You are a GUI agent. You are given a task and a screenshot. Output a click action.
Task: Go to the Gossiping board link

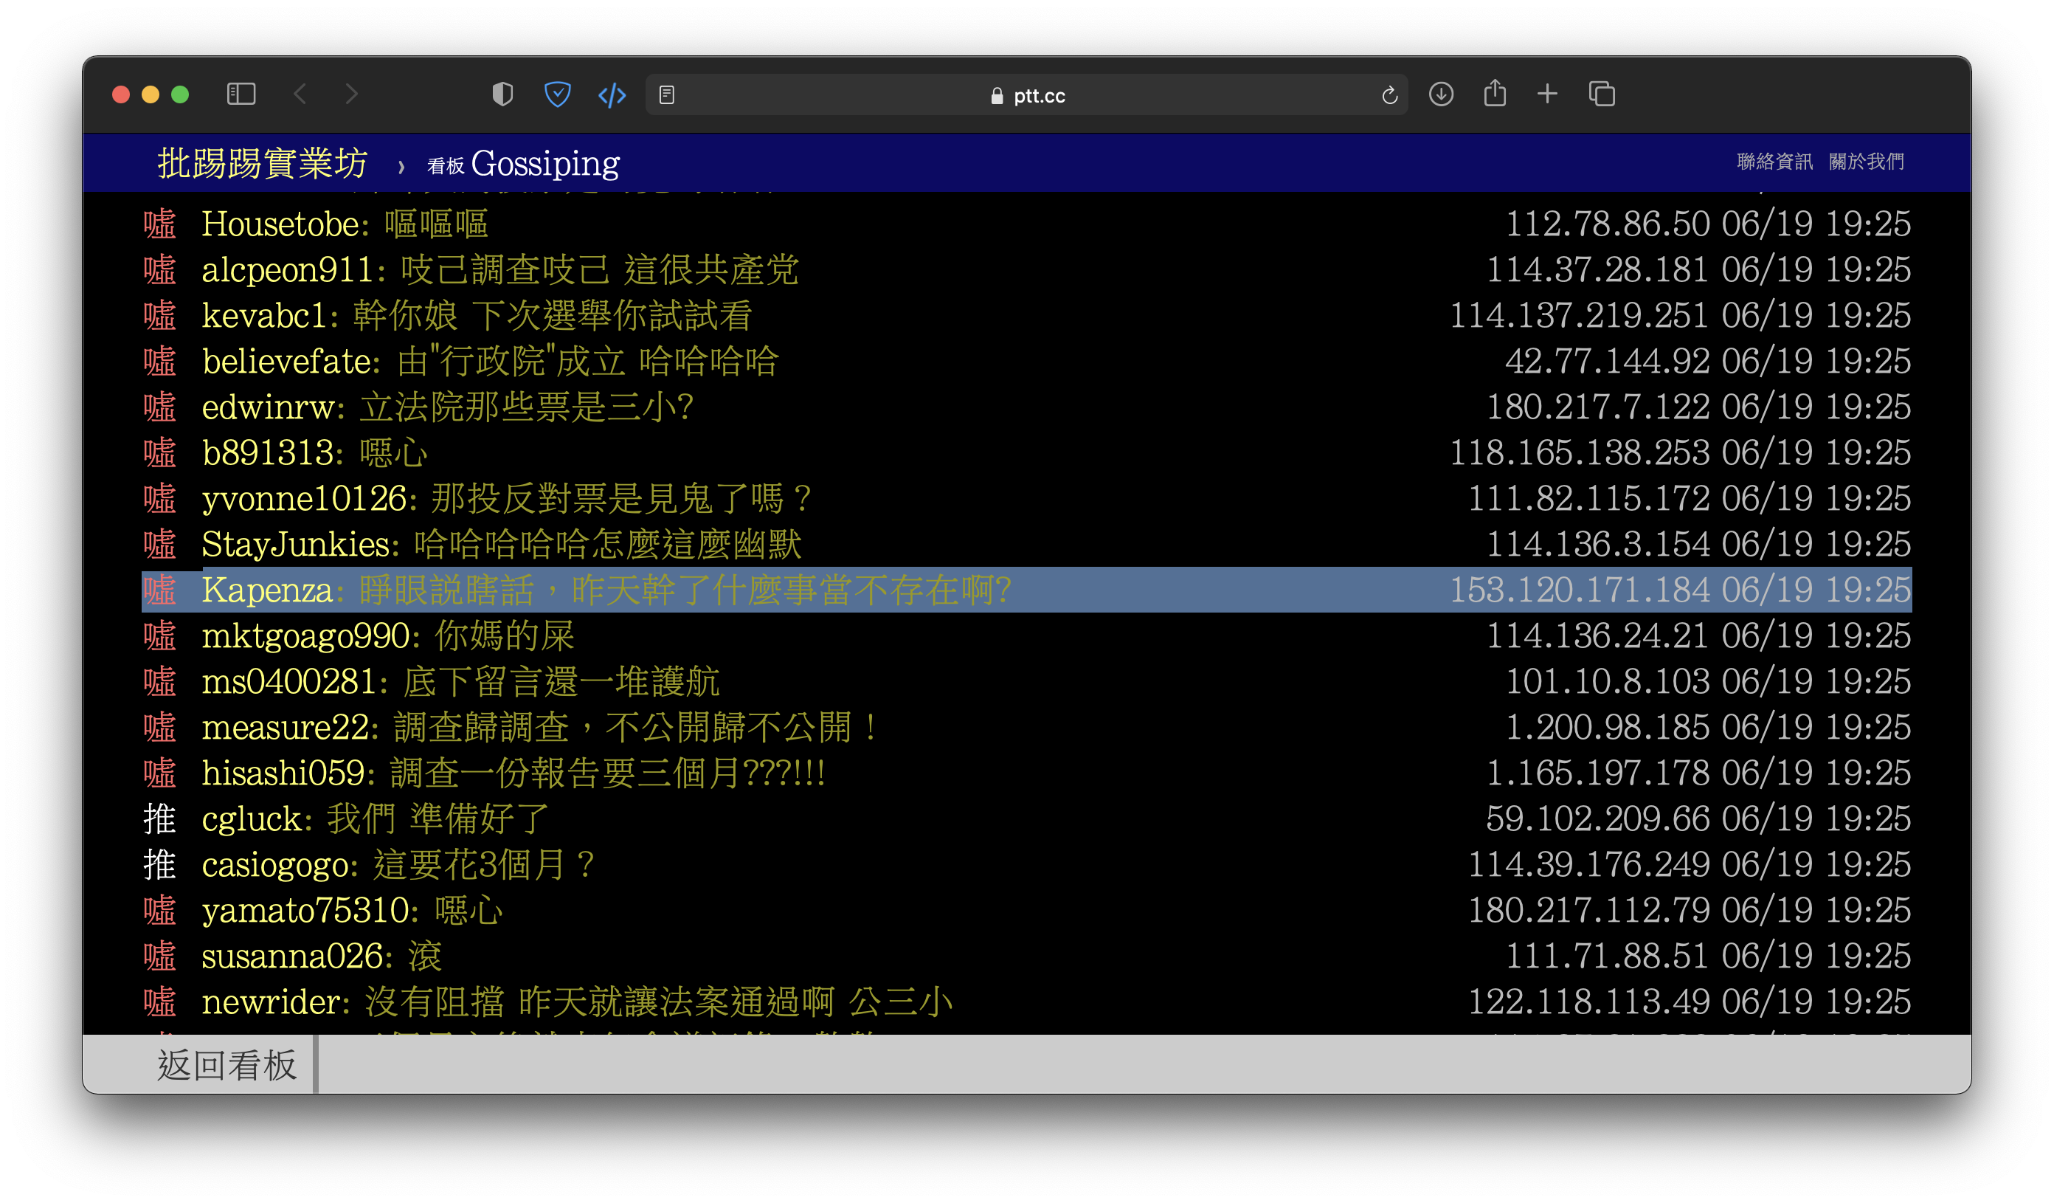pyautogui.click(x=544, y=163)
